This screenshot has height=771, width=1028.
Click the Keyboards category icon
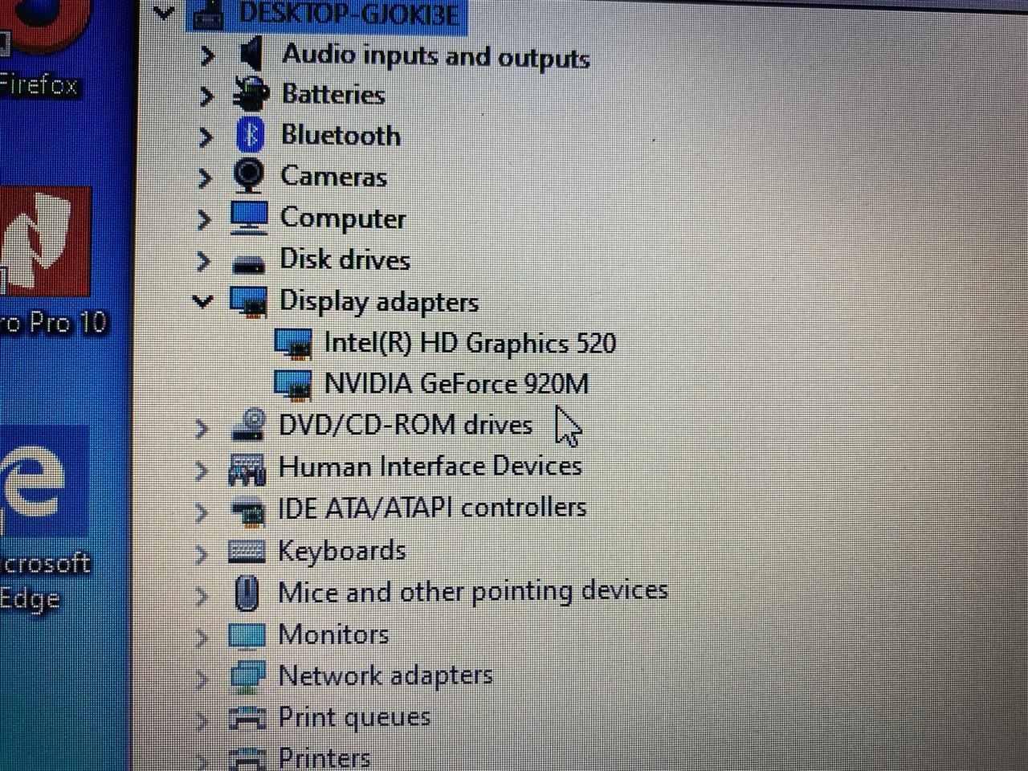tap(247, 552)
